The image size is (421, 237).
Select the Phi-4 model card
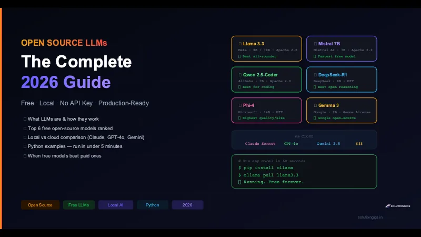point(266,111)
